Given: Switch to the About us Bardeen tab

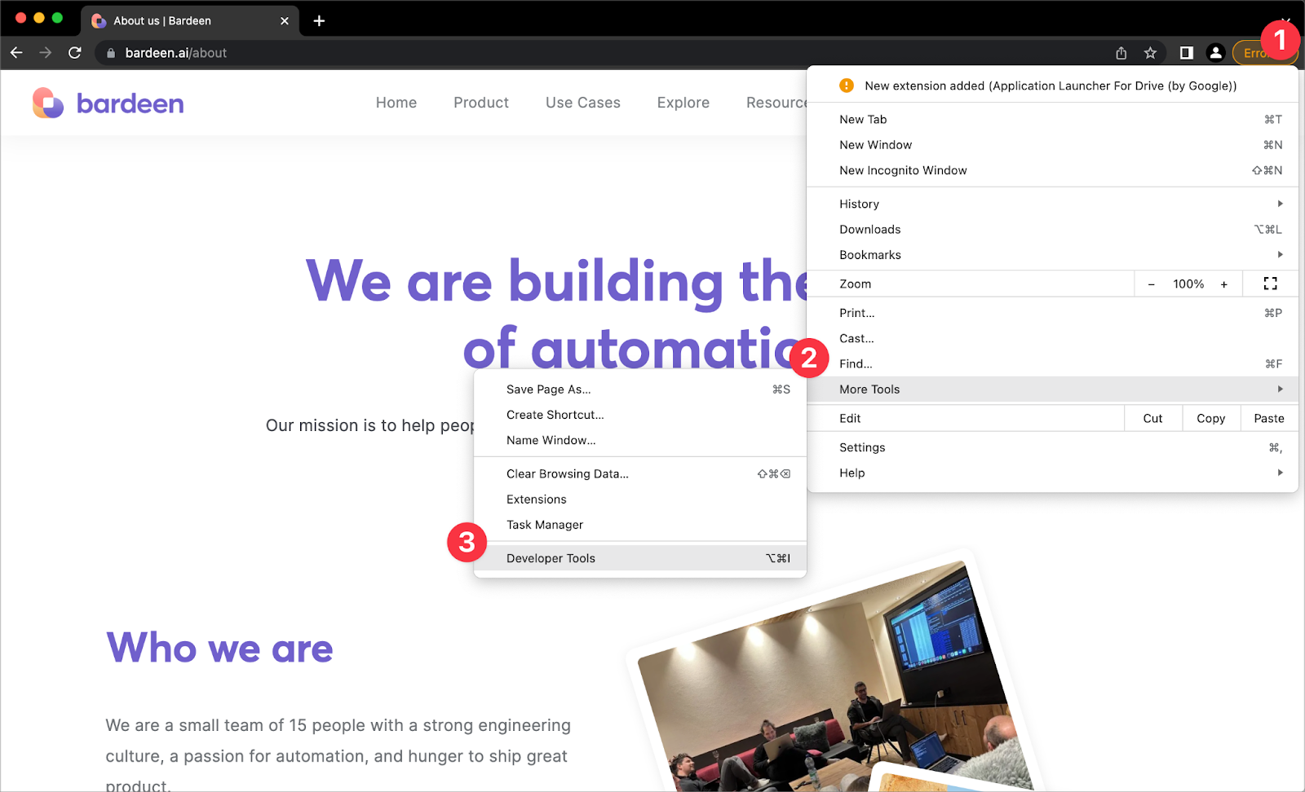Looking at the screenshot, I should coord(161,20).
